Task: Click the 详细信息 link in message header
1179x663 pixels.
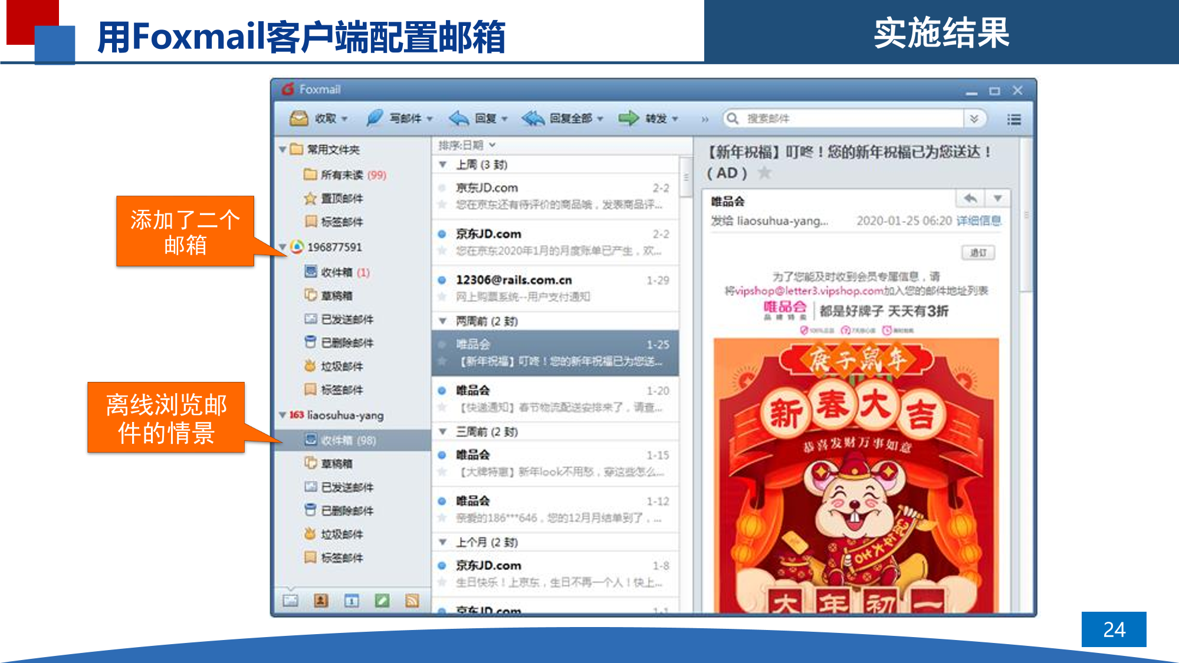Action: [978, 221]
